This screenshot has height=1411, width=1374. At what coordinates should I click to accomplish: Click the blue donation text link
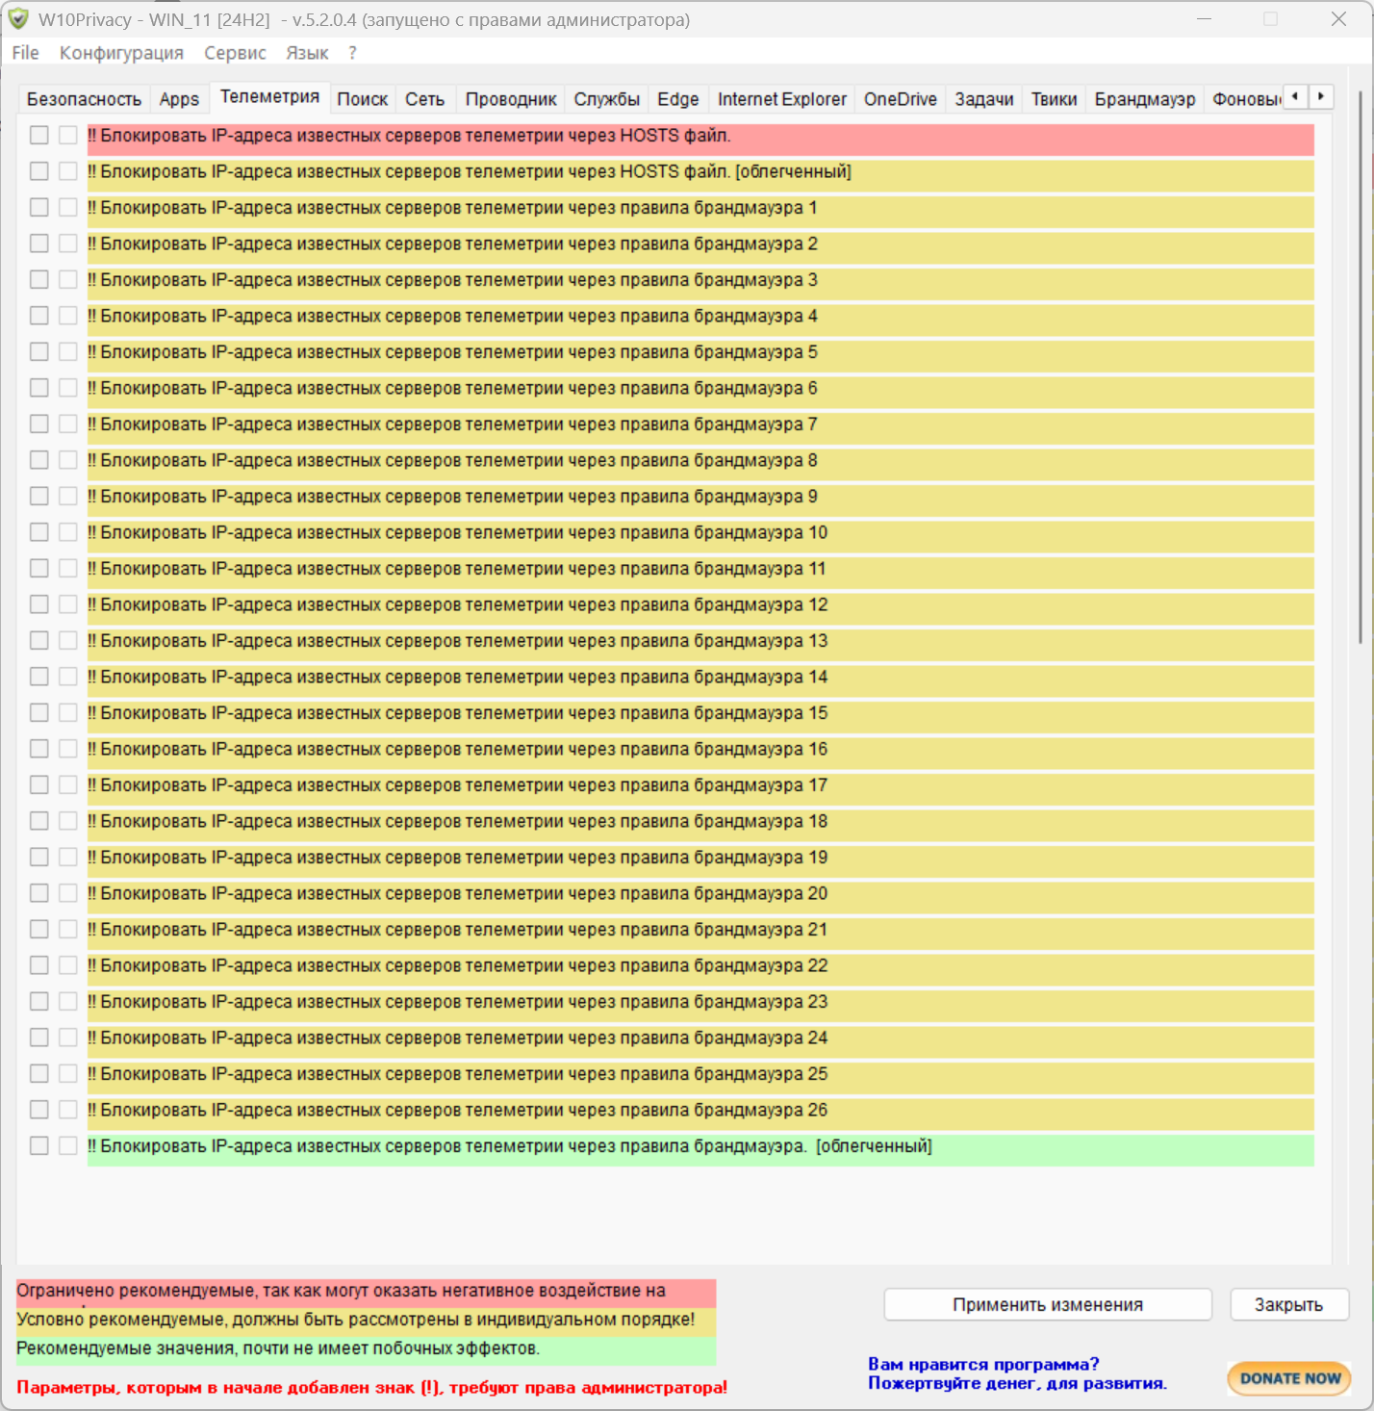tap(1016, 1373)
